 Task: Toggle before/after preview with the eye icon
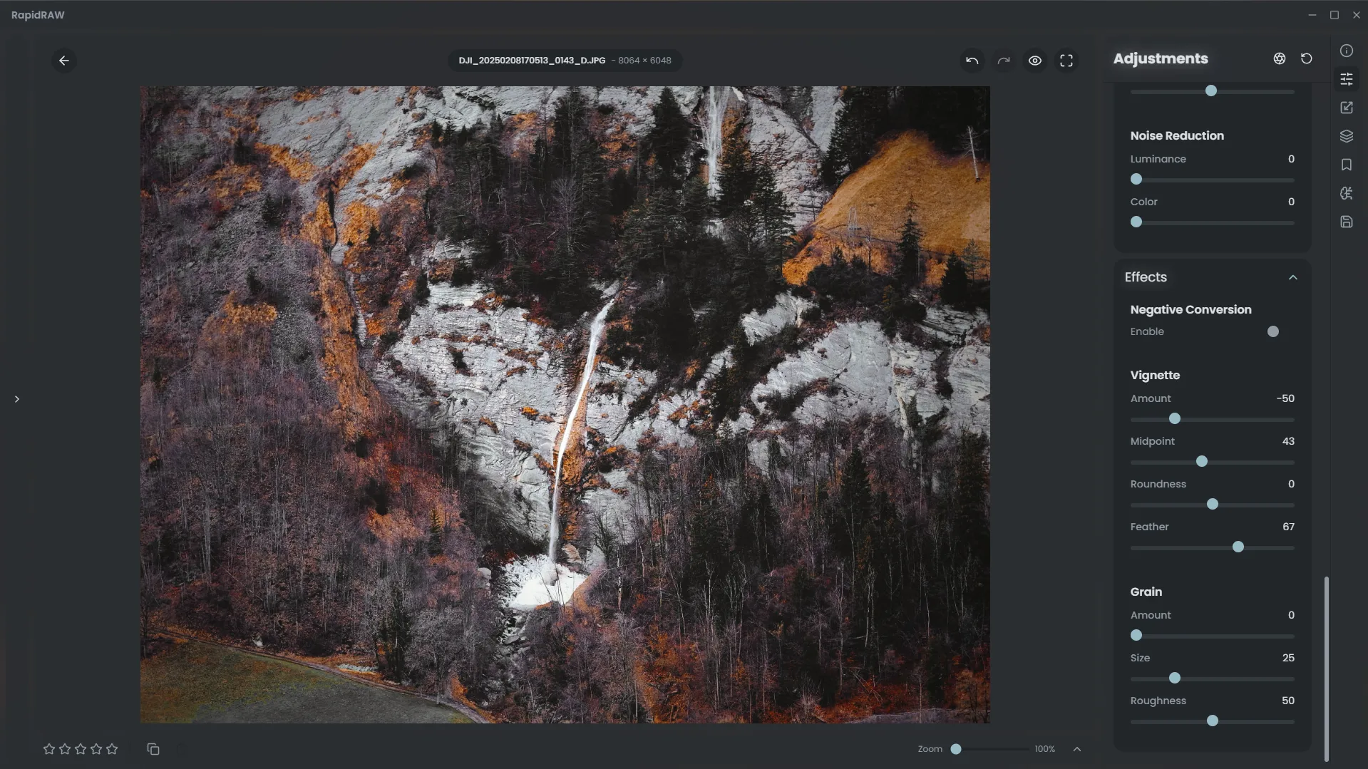click(x=1034, y=61)
